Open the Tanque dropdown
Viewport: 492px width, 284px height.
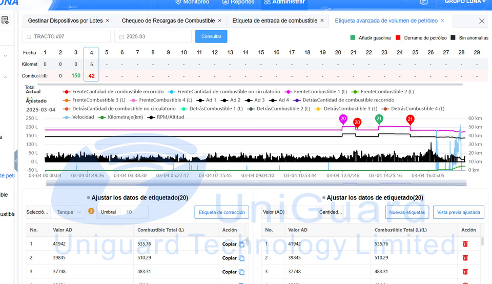click(x=68, y=212)
